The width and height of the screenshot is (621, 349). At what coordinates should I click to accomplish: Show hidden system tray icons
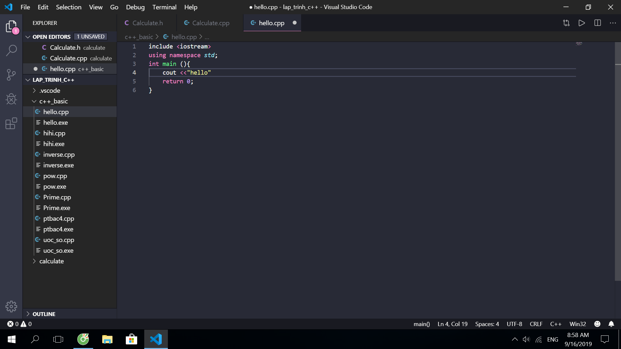(x=515, y=339)
